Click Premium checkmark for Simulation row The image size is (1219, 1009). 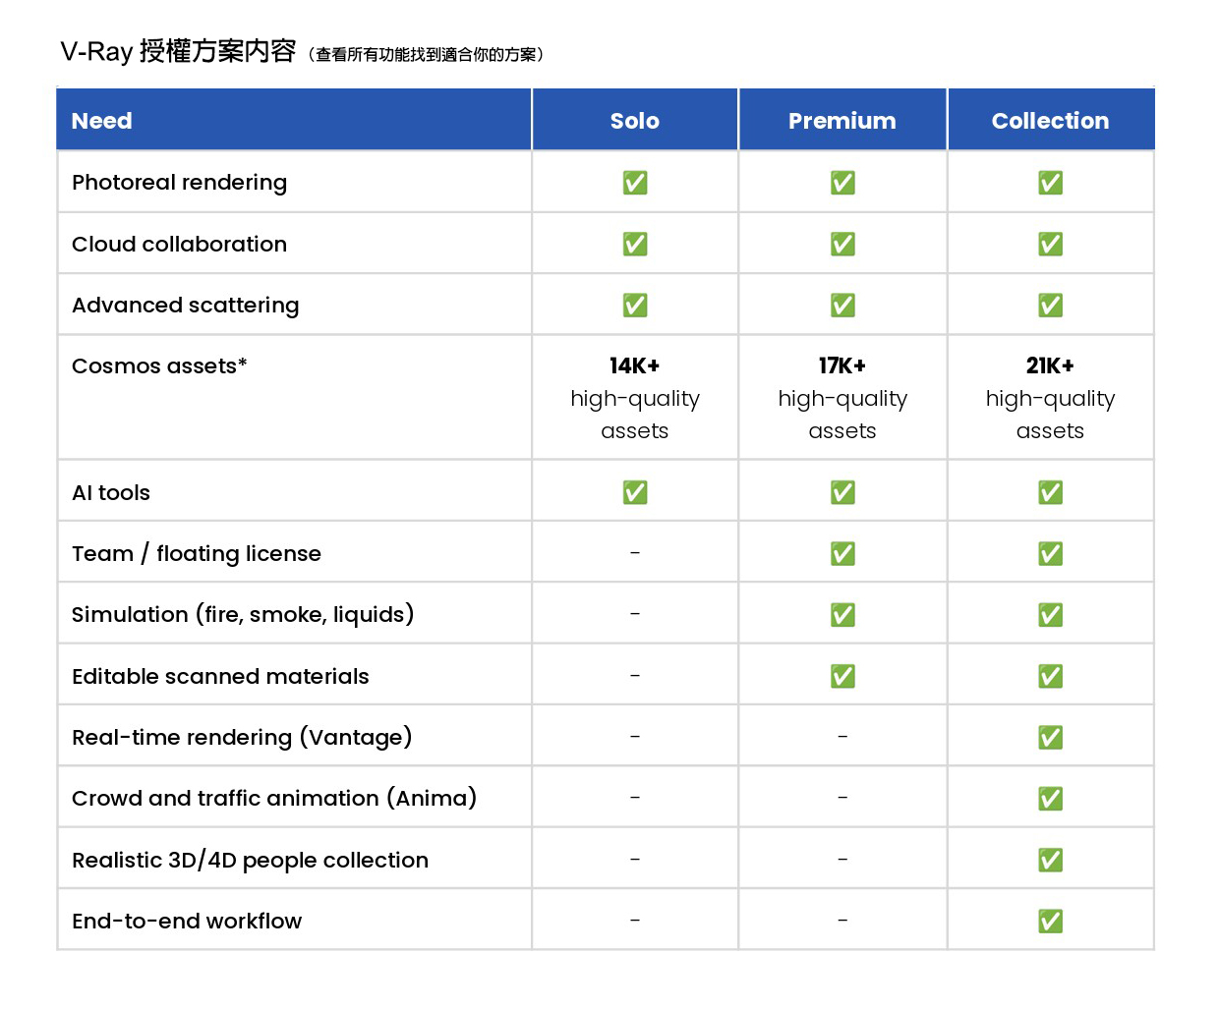pos(842,615)
